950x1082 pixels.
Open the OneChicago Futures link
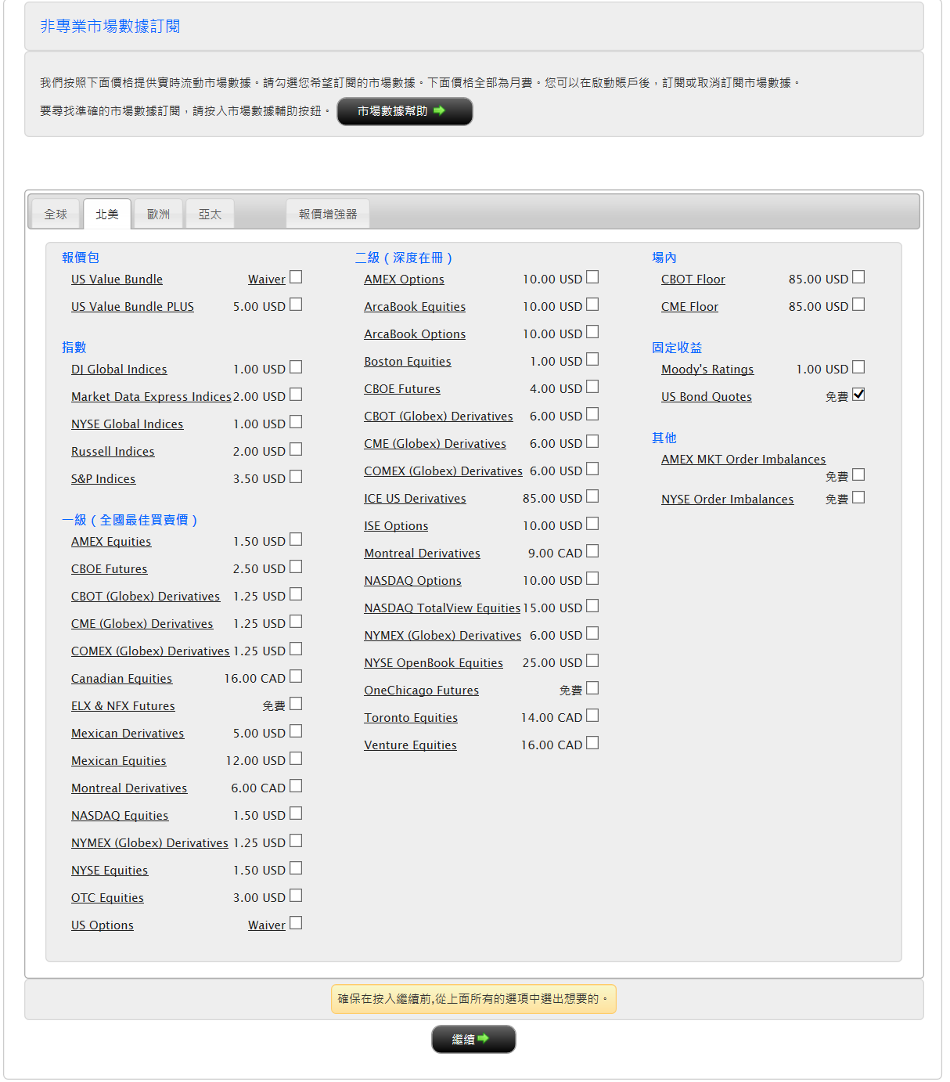tap(421, 691)
